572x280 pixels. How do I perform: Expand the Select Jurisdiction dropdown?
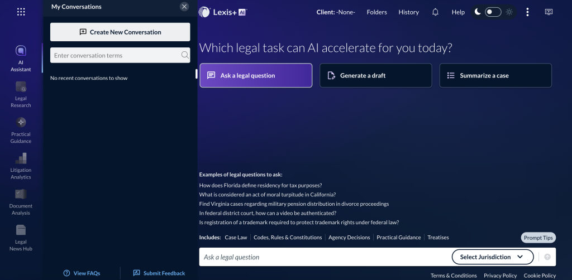click(489, 257)
